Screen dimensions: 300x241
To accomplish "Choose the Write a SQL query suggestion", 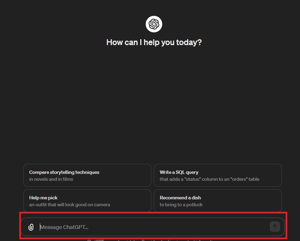I will pyautogui.click(x=218, y=175).
